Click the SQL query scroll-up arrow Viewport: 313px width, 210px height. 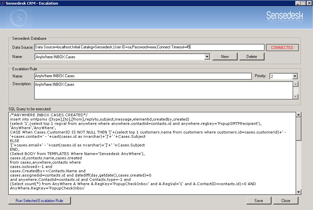(x=299, y=115)
